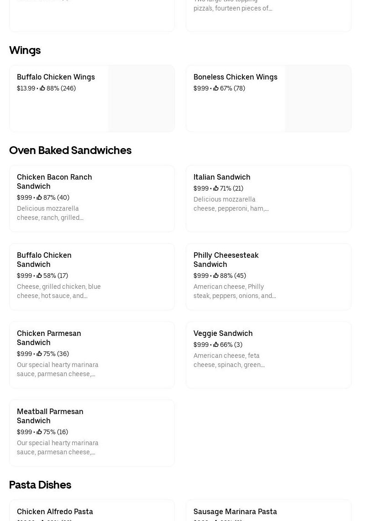
Task: Select the Veggie Sandwich title
Action: [x=223, y=333]
